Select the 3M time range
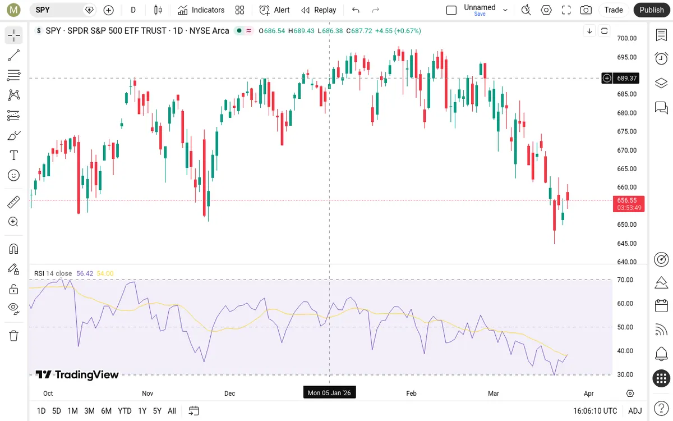Screen dimensions: 673x421 coord(89,411)
